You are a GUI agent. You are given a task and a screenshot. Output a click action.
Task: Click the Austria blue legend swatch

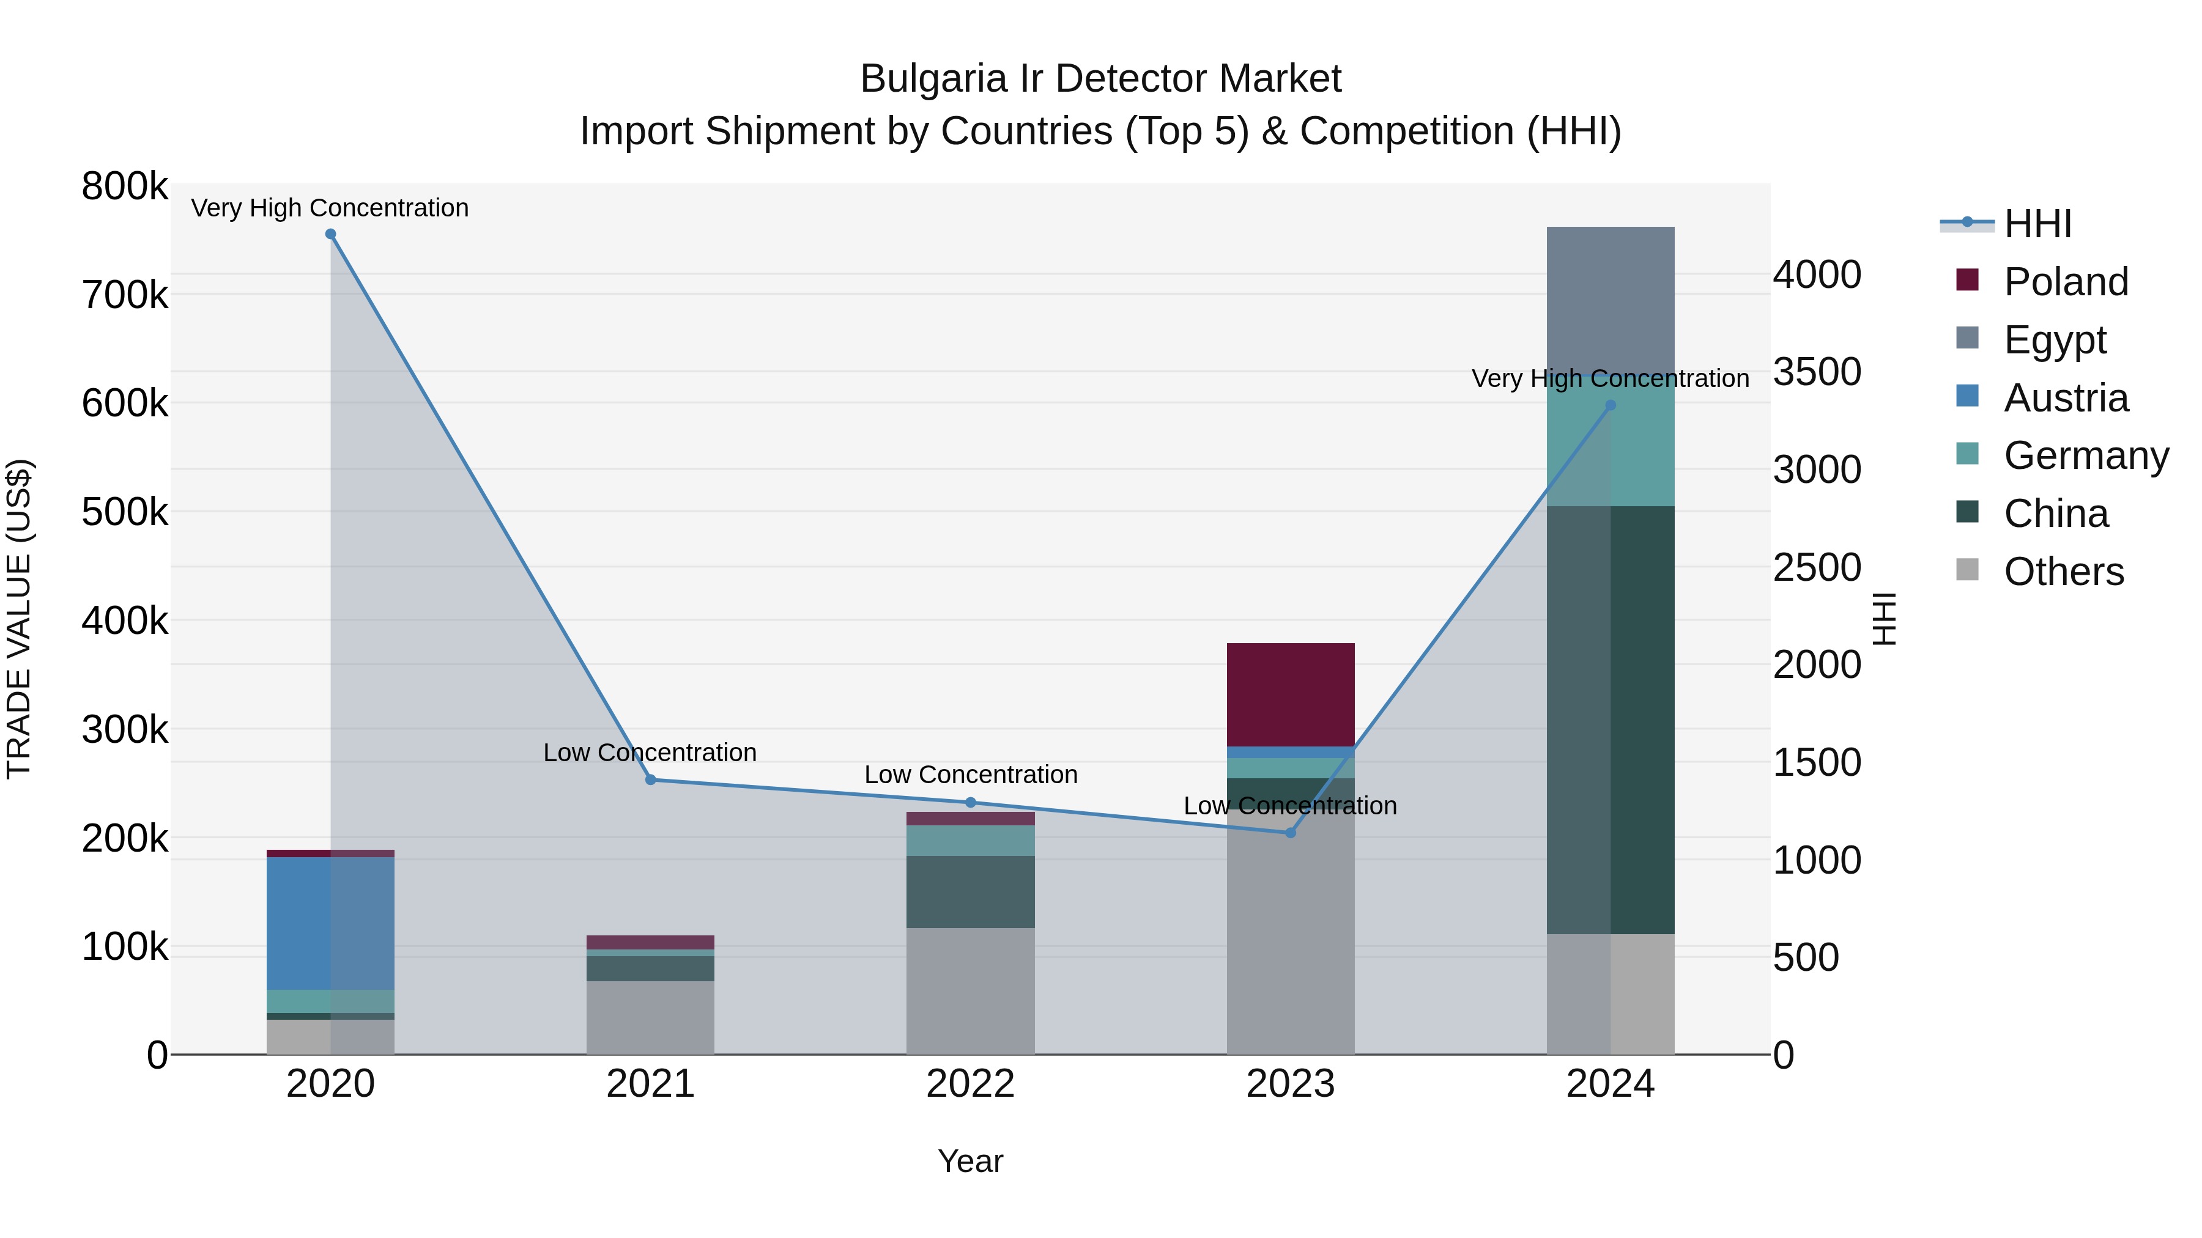[x=1967, y=396]
